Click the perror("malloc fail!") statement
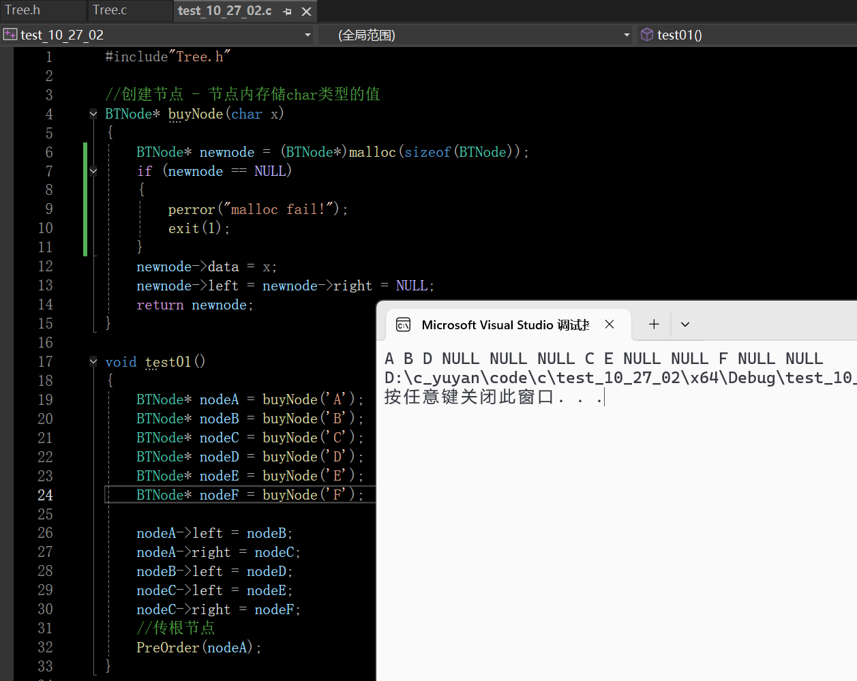 pos(258,209)
